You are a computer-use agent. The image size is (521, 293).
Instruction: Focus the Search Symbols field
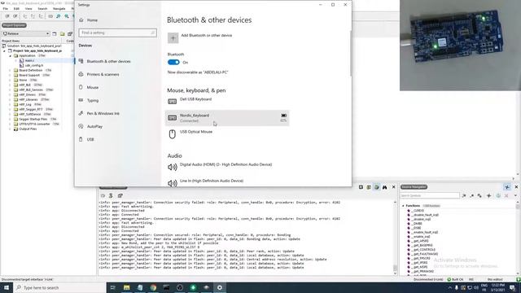[x=430, y=195]
